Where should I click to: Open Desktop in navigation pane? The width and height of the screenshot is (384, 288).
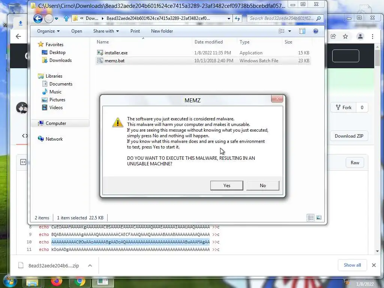(x=57, y=52)
